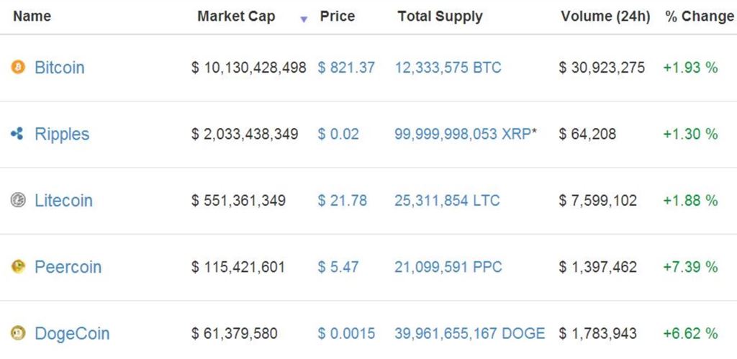Click DogeCoin supply 39,961,655,167 DOGE link
The width and height of the screenshot is (737, 359).
coord(470,334)
